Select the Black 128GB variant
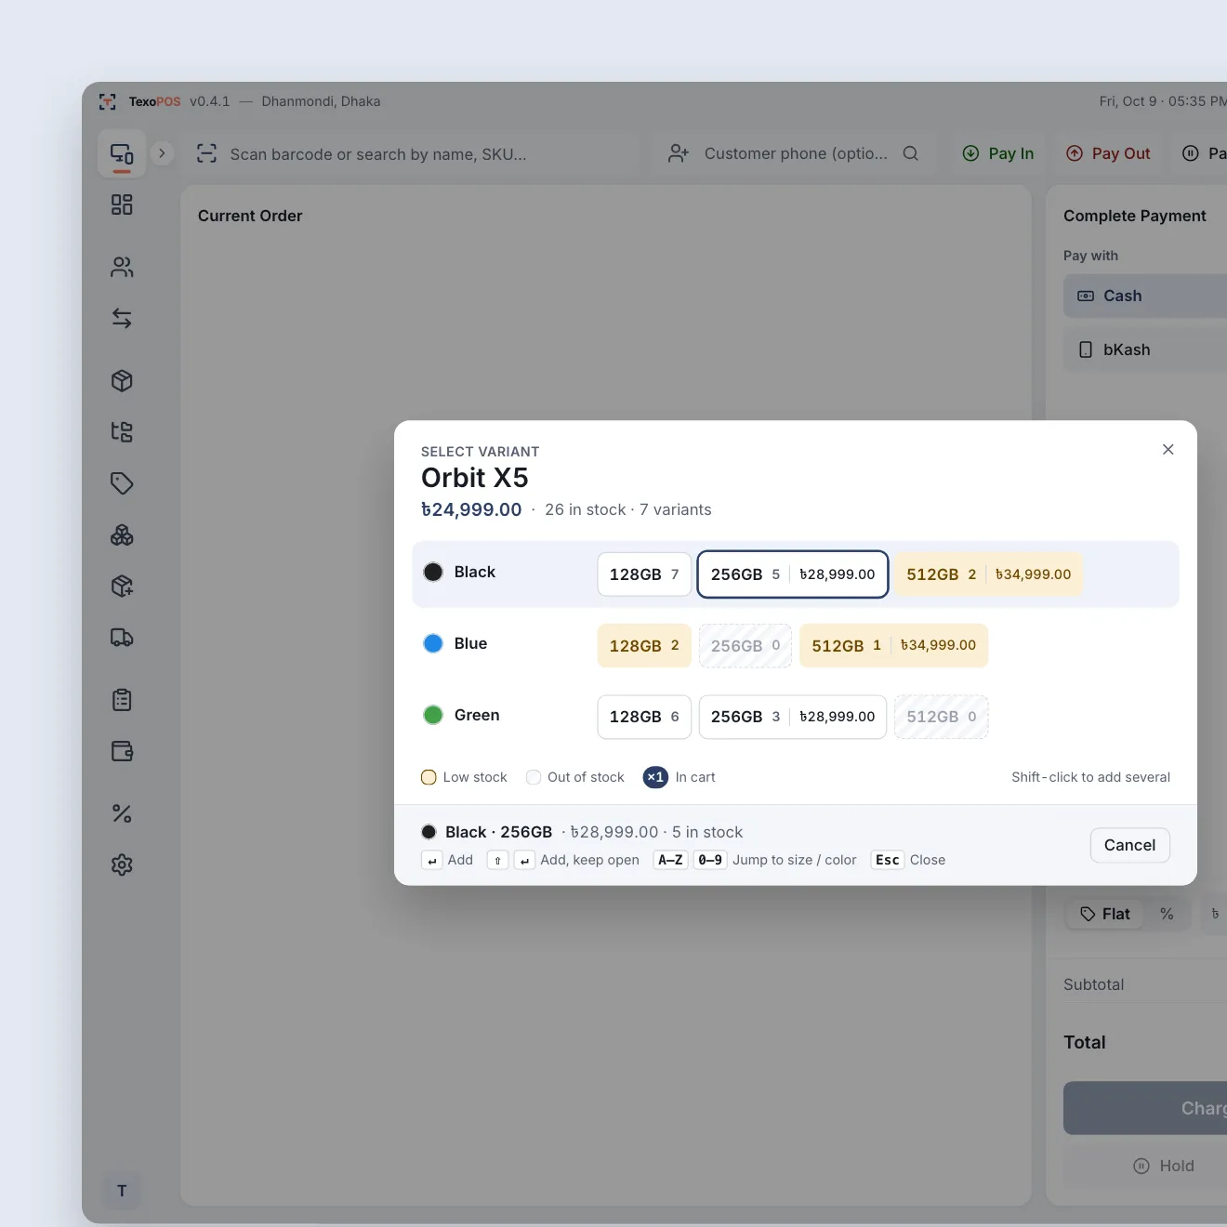 pos(644,574)
